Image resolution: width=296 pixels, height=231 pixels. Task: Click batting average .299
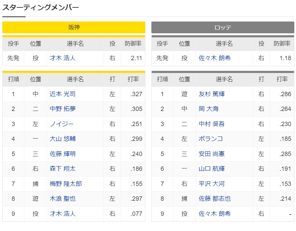click(136, 139)
